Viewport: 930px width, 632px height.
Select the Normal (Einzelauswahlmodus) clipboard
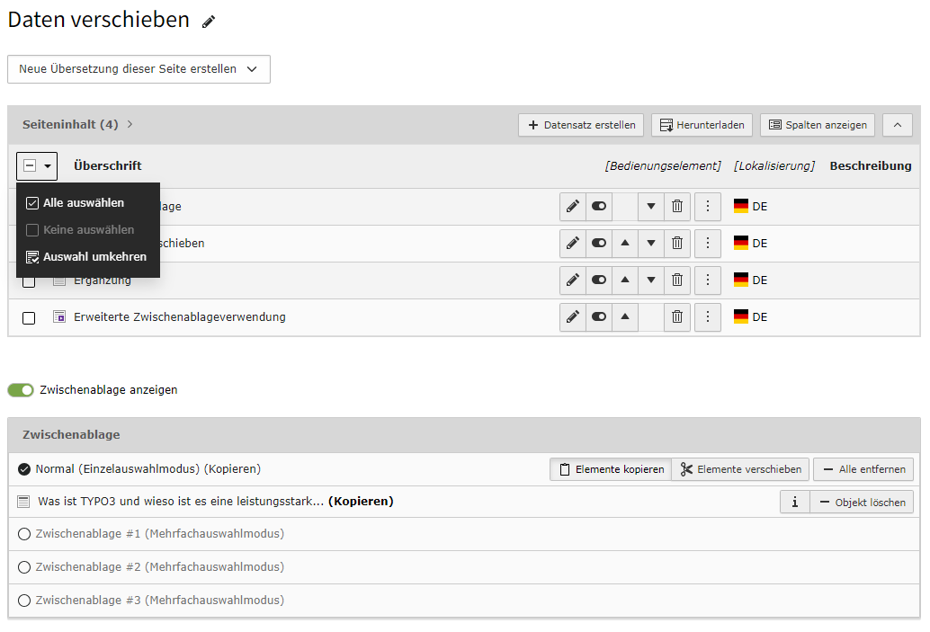coord(24,469)
